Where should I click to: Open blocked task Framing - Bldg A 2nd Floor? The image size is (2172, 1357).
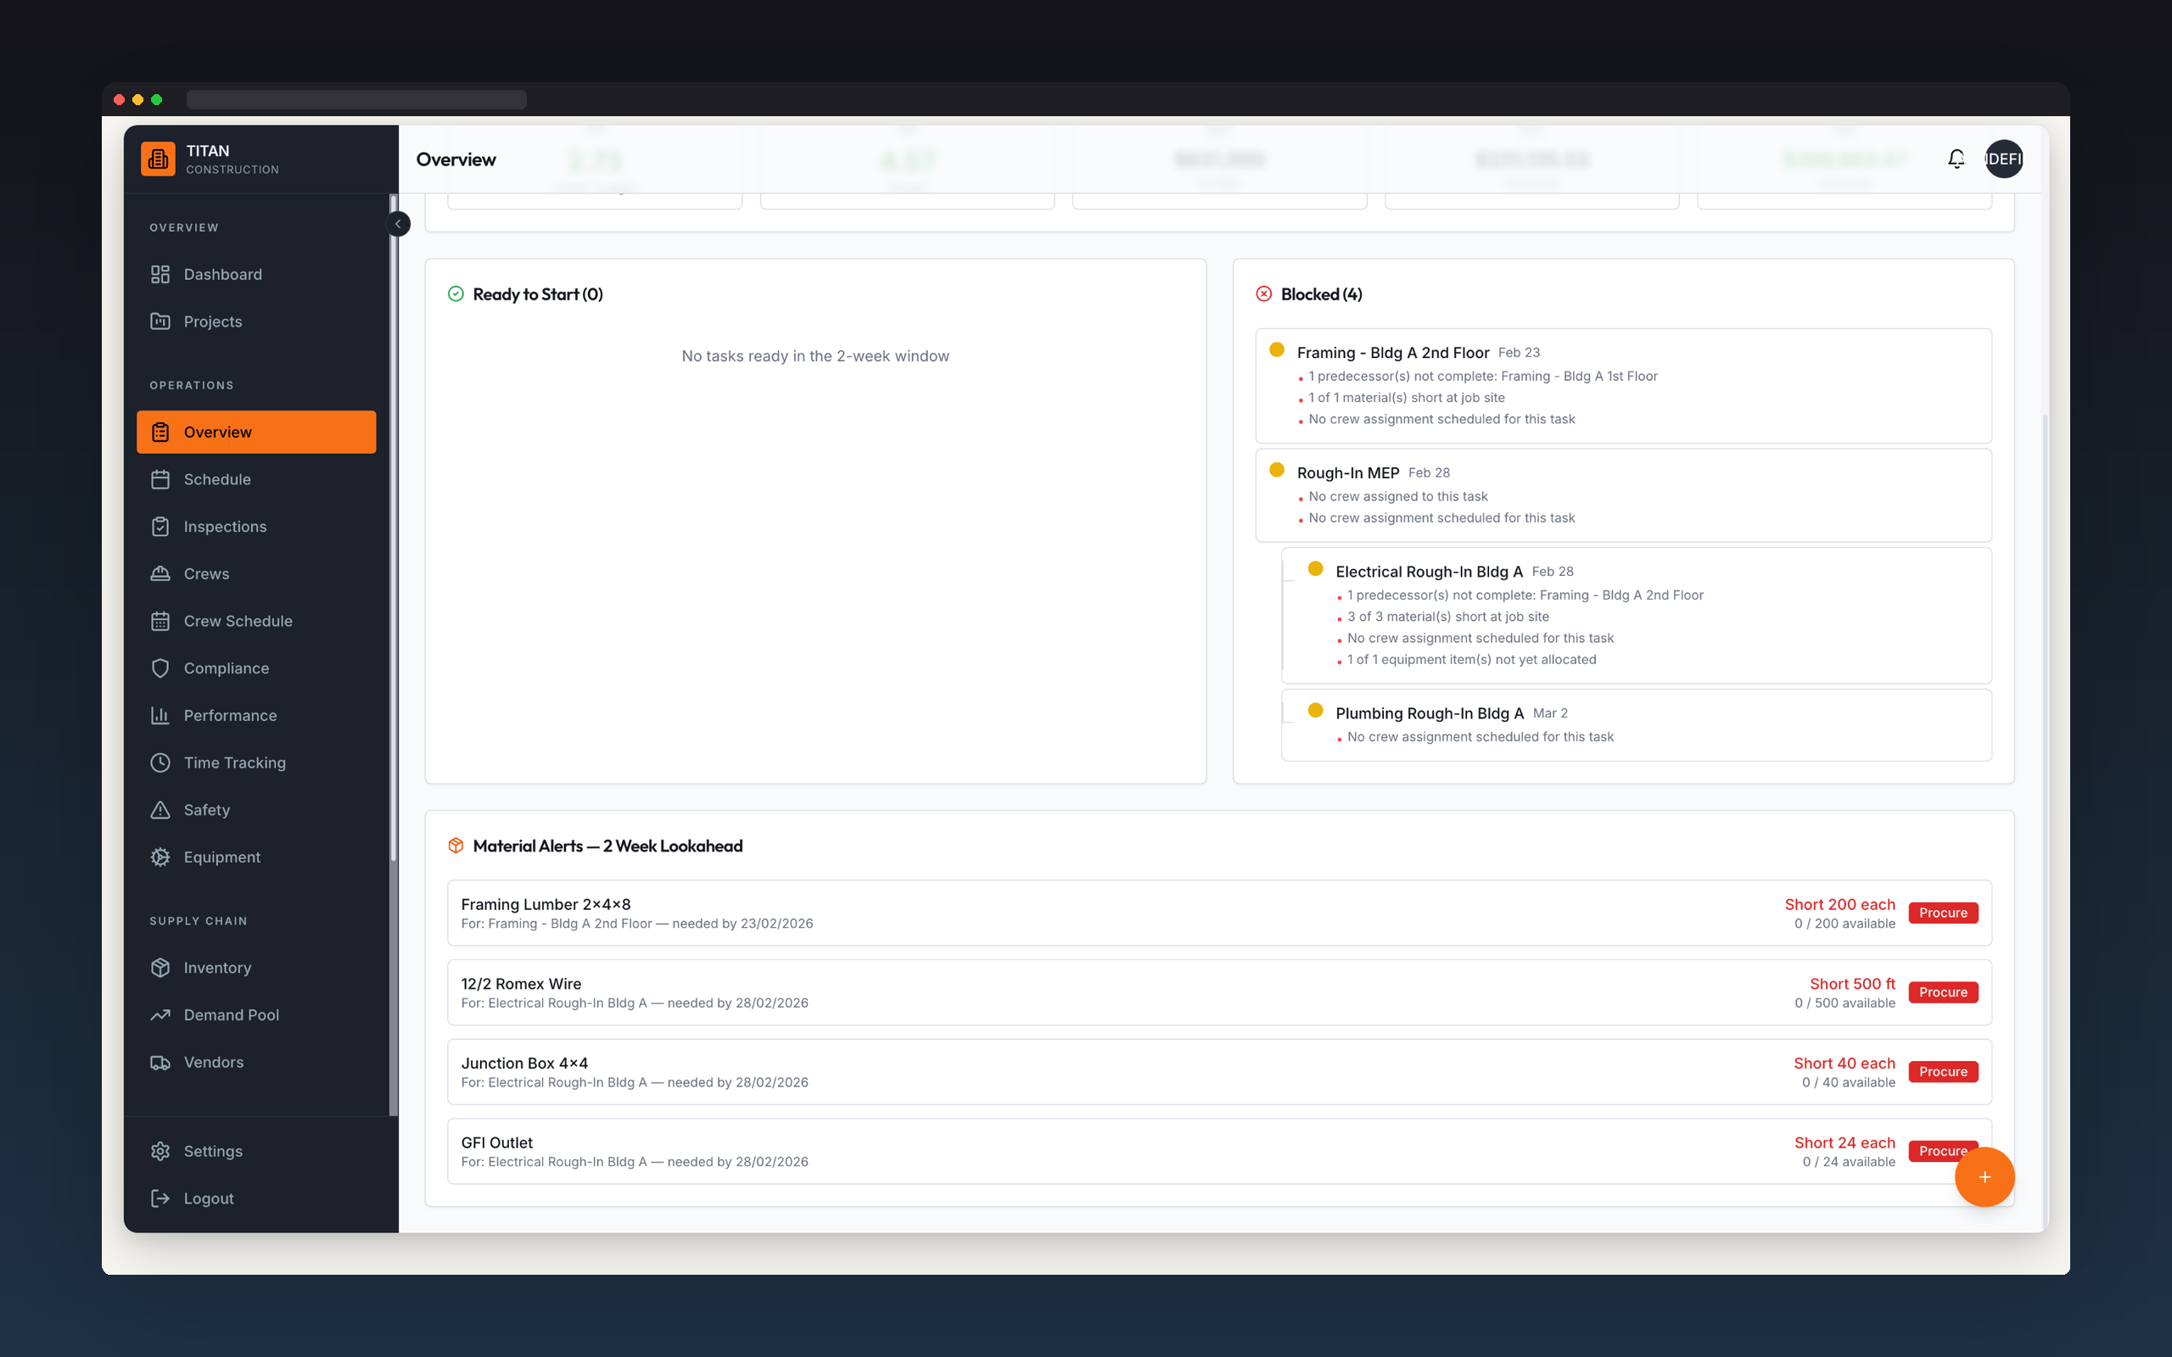click(1624, 386)
